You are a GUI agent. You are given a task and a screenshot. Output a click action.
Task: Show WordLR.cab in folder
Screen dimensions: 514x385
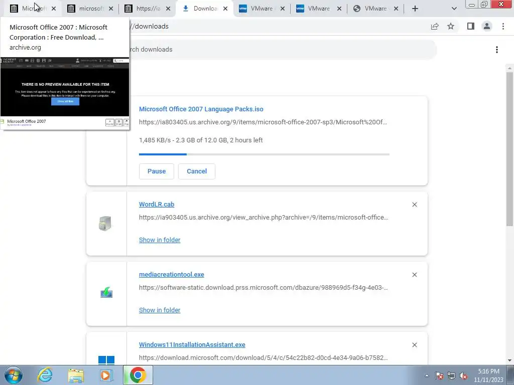point(160,240)
